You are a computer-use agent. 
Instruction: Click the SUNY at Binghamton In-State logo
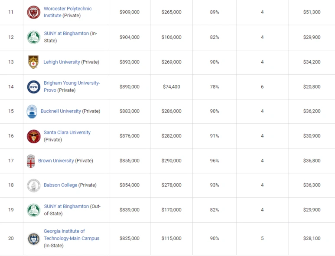33,37
